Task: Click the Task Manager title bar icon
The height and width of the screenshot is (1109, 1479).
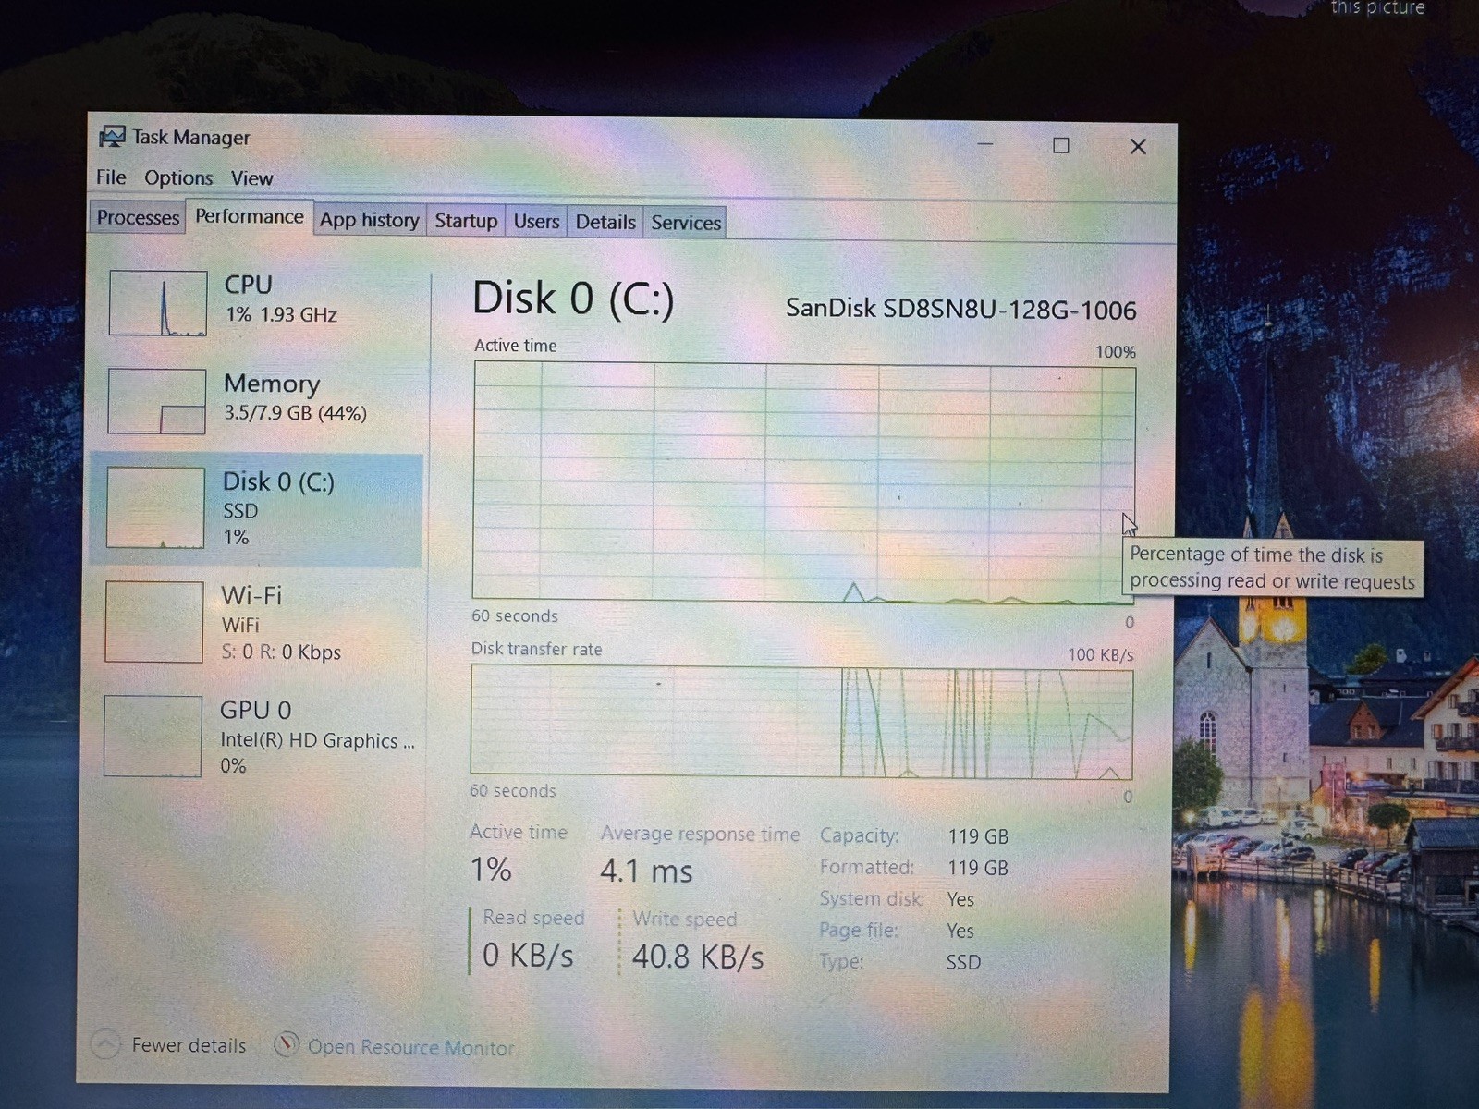Action: point(112,137)
